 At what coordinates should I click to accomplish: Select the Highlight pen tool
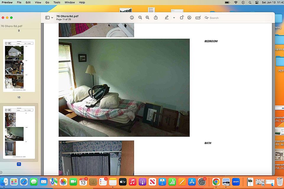tap(167, 18)
